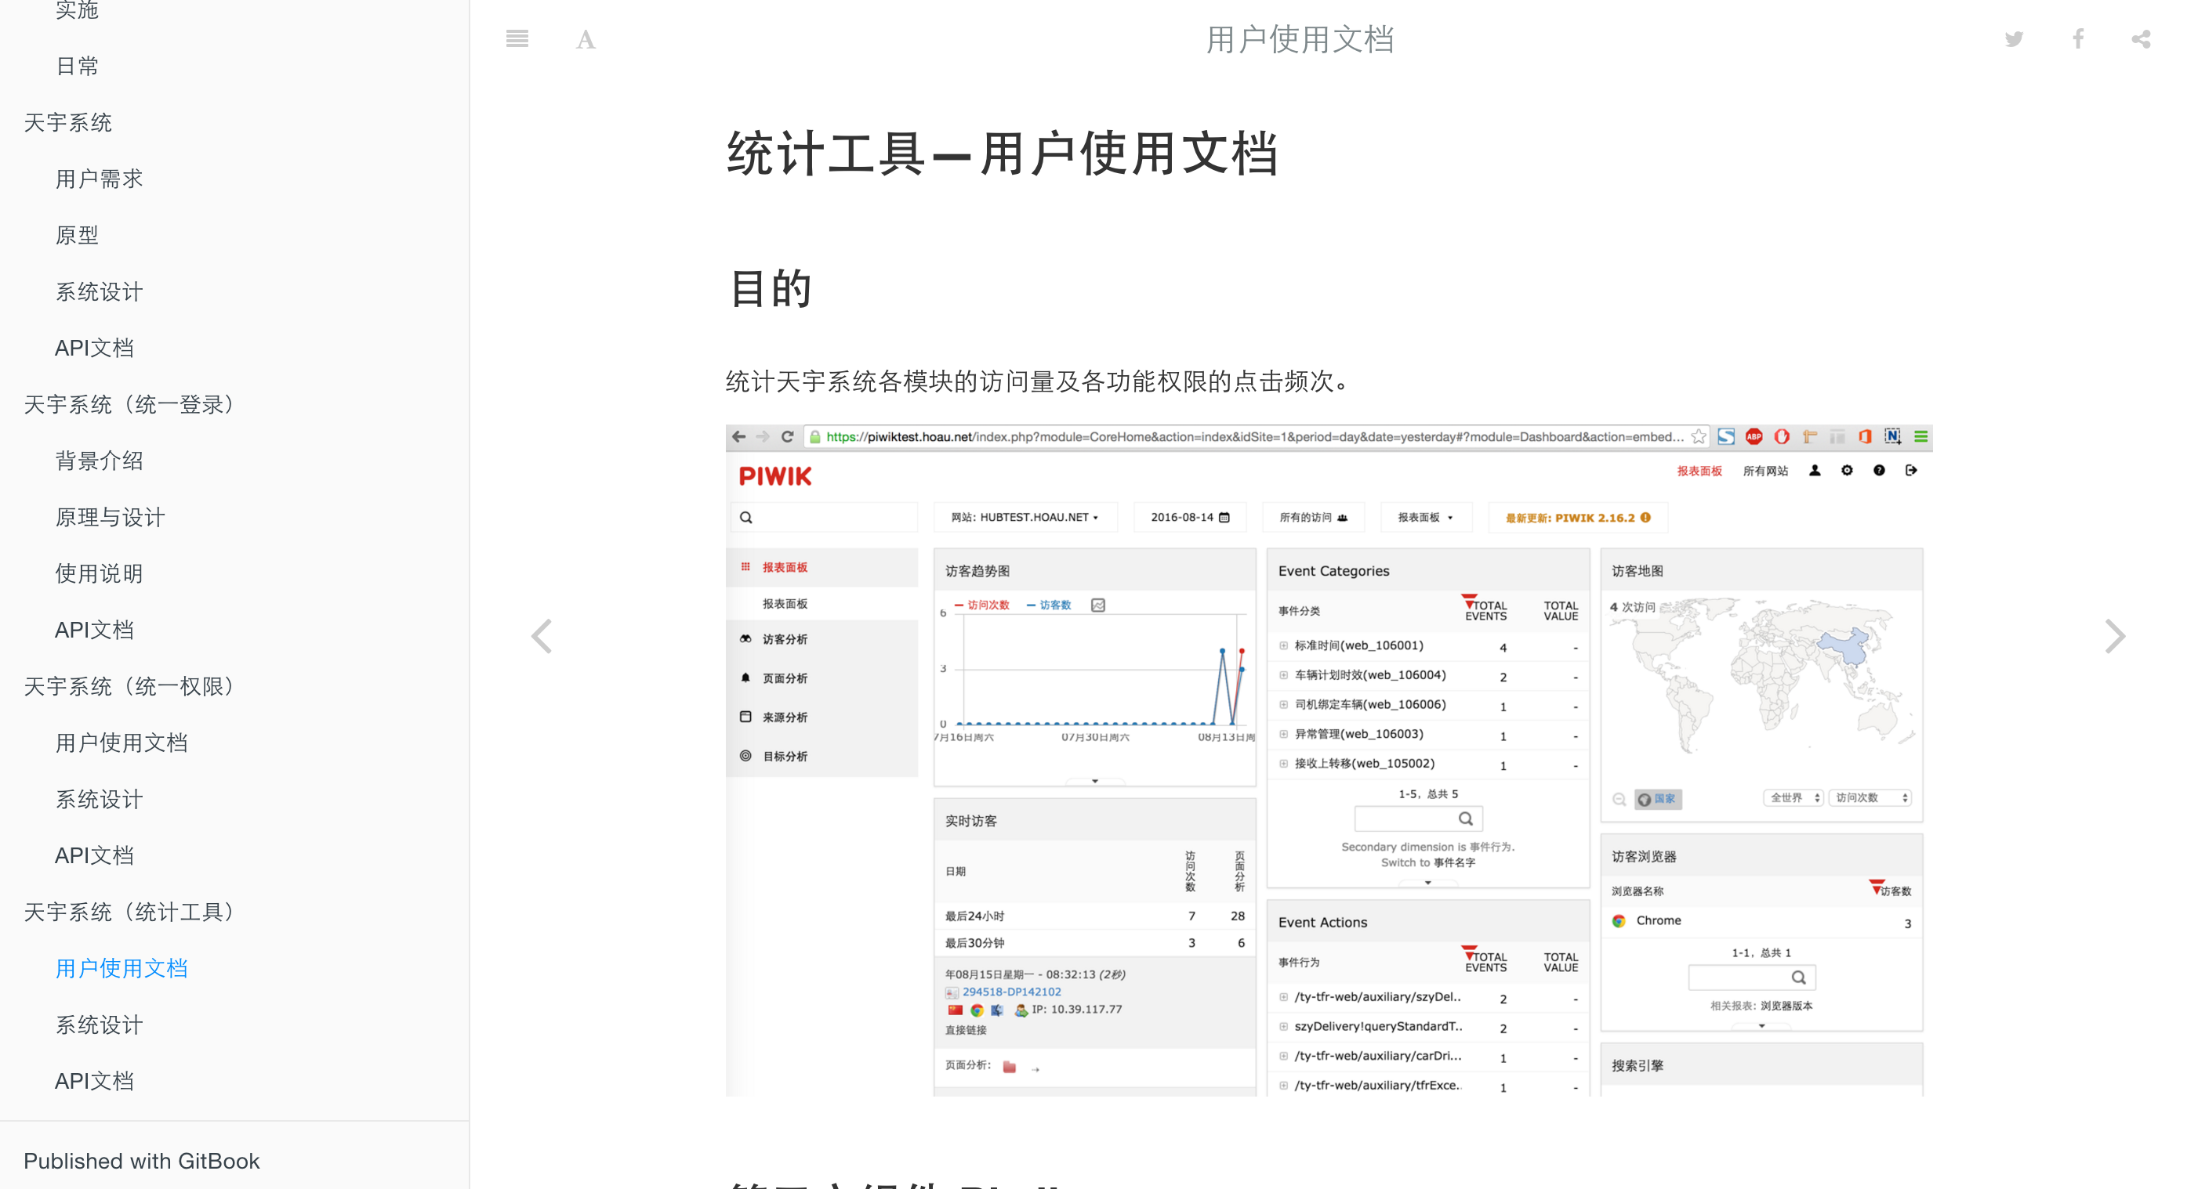Share page on Facebook

pos(2077,39)
